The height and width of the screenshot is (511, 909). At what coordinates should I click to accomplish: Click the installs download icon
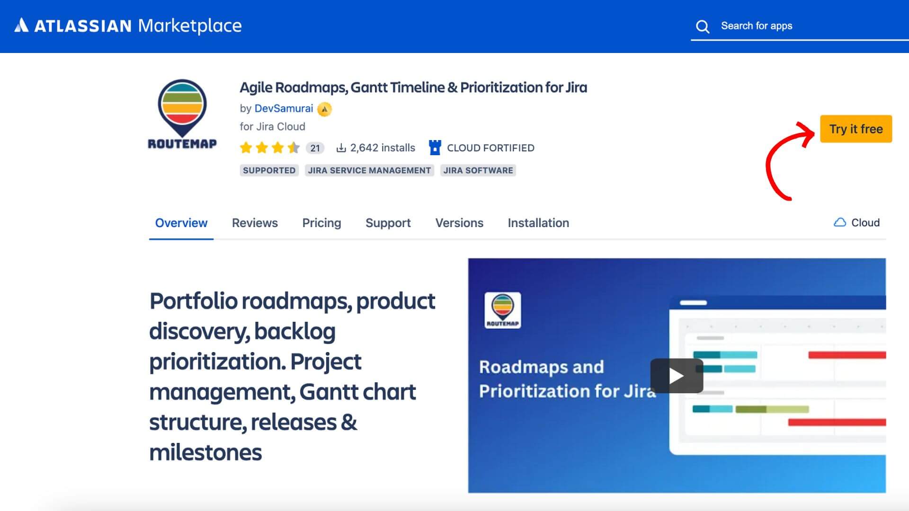[x=340, y=148]
